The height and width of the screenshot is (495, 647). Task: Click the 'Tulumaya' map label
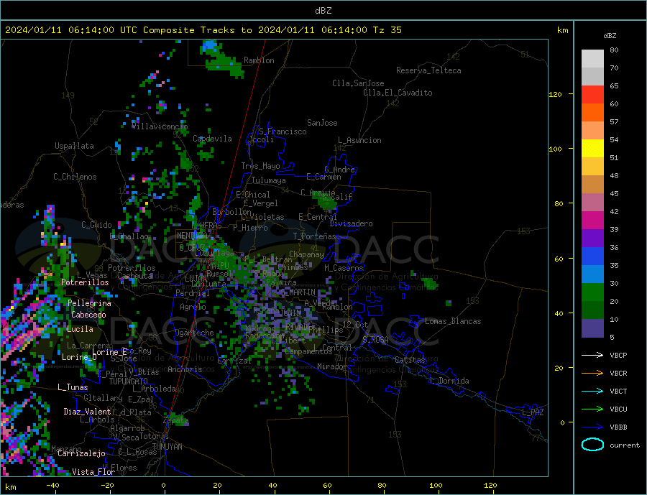click(268, 180)
